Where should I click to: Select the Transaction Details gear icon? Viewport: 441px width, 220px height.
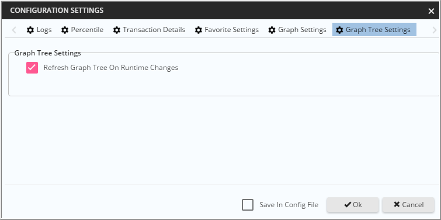tap(116, 30)
